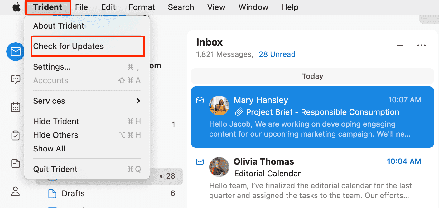Click Mary Hansley's avatar photo
This screenshot has width=439, height=208.
pyautogui.click(x=219, y=105)
